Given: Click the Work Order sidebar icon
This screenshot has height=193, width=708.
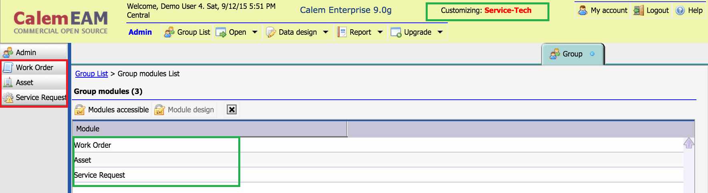Looking at the screenshot, I should pos(8,68).
